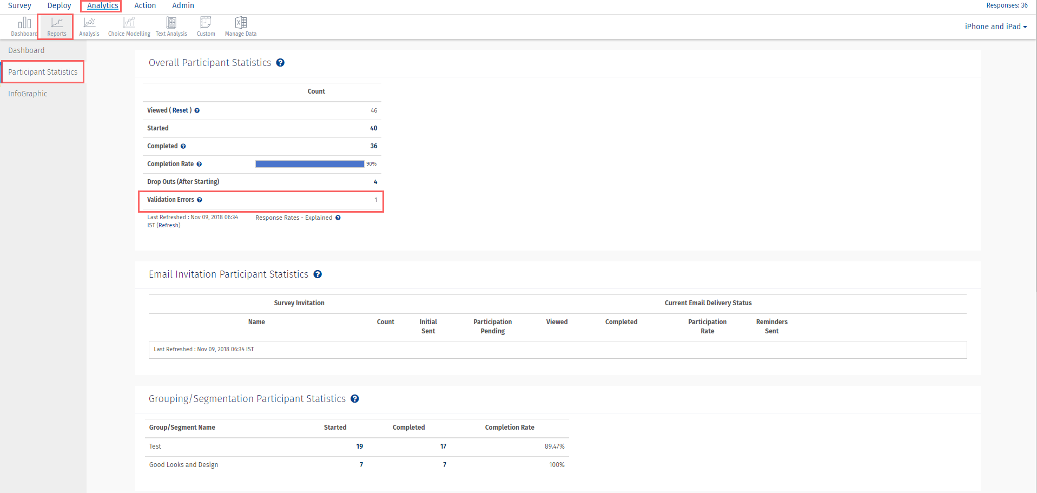Click the Refresh link under Last Refreshed
The height and width of the screenshot is (493, 1037).
pos(168,226)
